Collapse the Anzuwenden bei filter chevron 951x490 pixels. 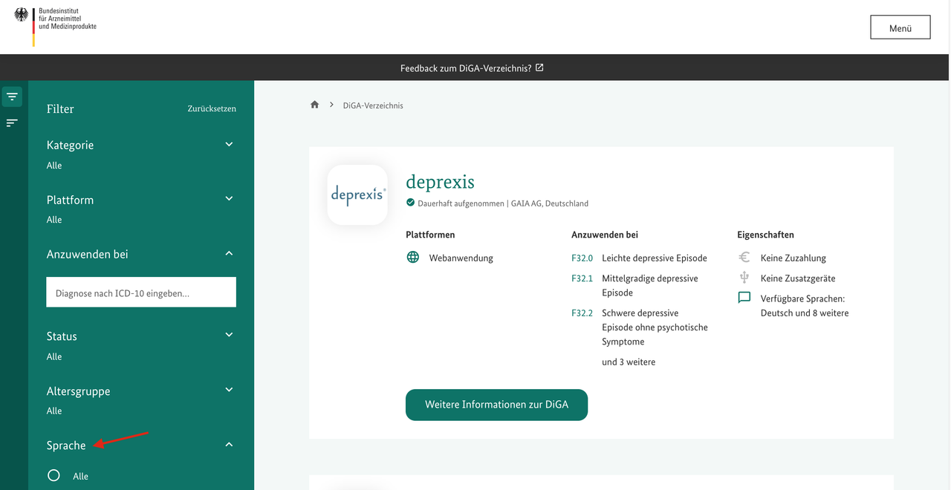click(x=229, y=253)
